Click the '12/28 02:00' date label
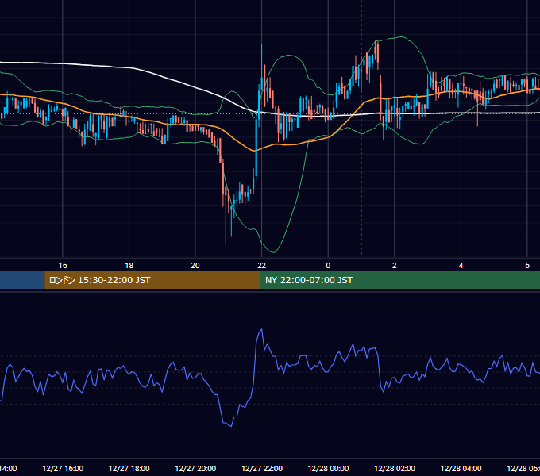 tap(395, 468)
